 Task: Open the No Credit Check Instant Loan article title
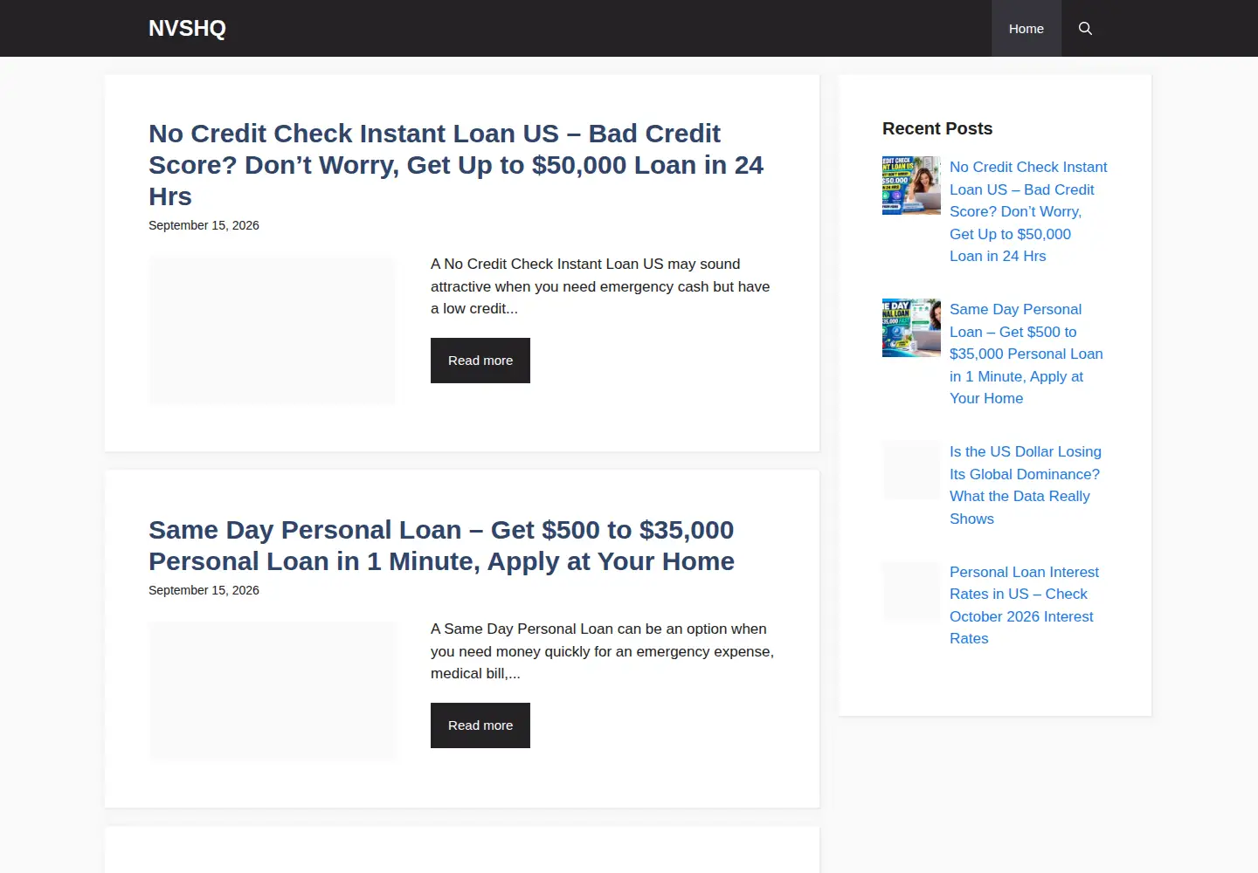[x=456, y=165]
